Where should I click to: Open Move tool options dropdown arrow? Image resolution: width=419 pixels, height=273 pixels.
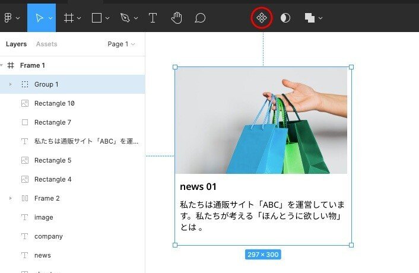[50, 18]
